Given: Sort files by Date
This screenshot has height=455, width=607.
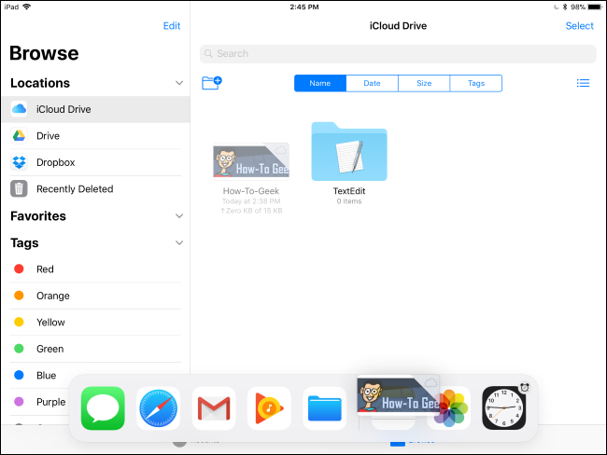Looking at the screenshot, I should (x=372, y=83).
